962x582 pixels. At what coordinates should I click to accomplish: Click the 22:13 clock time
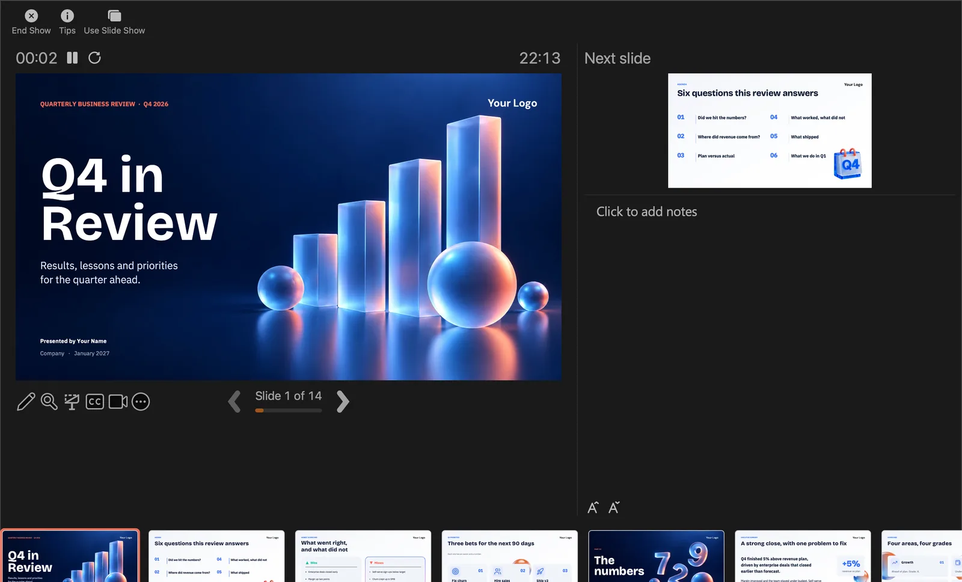coord(540,58)
